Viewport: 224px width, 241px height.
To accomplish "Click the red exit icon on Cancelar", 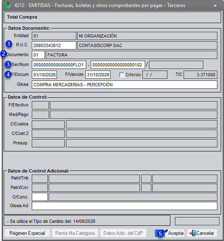I will (x=193, y=233).
